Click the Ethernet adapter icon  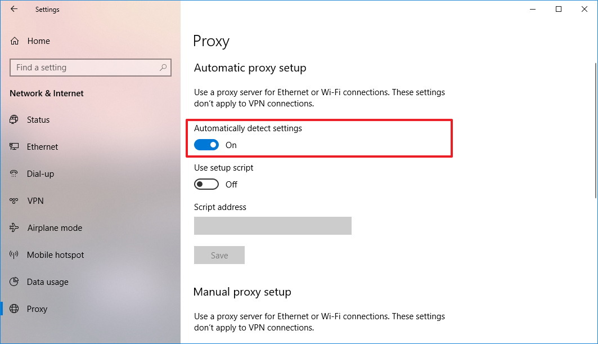[14, 147]
